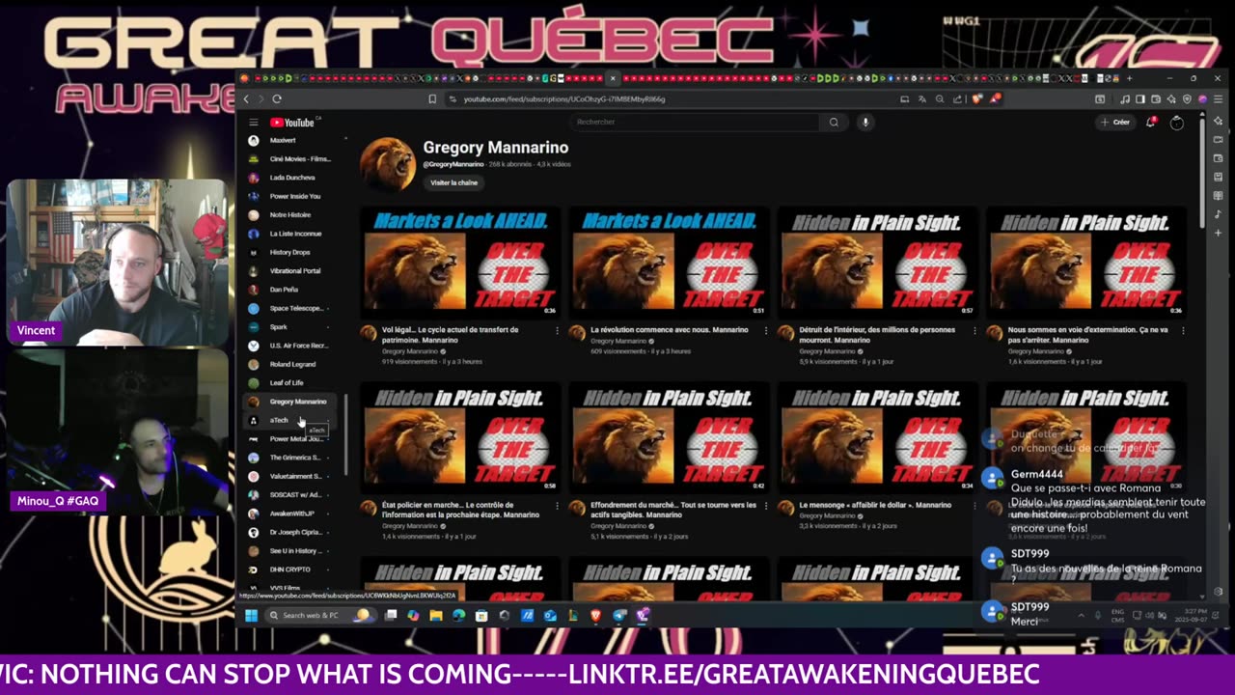Open the title Le mensonge « affaiblir le dollar »
The height and width of the screenshot is (695, 1235).
875,505
